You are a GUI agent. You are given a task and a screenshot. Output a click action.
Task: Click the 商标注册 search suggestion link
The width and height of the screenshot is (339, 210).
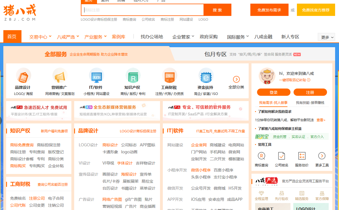coord(167,20)
